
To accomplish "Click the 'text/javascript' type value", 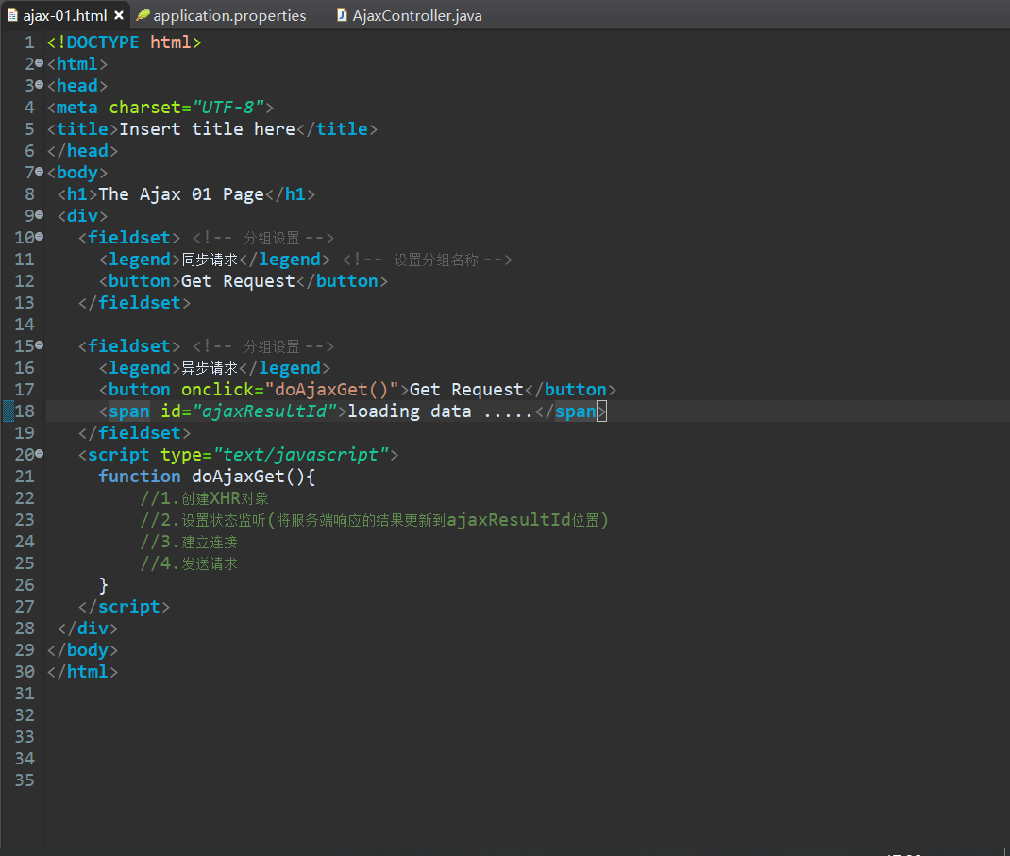I will point(301,455).
